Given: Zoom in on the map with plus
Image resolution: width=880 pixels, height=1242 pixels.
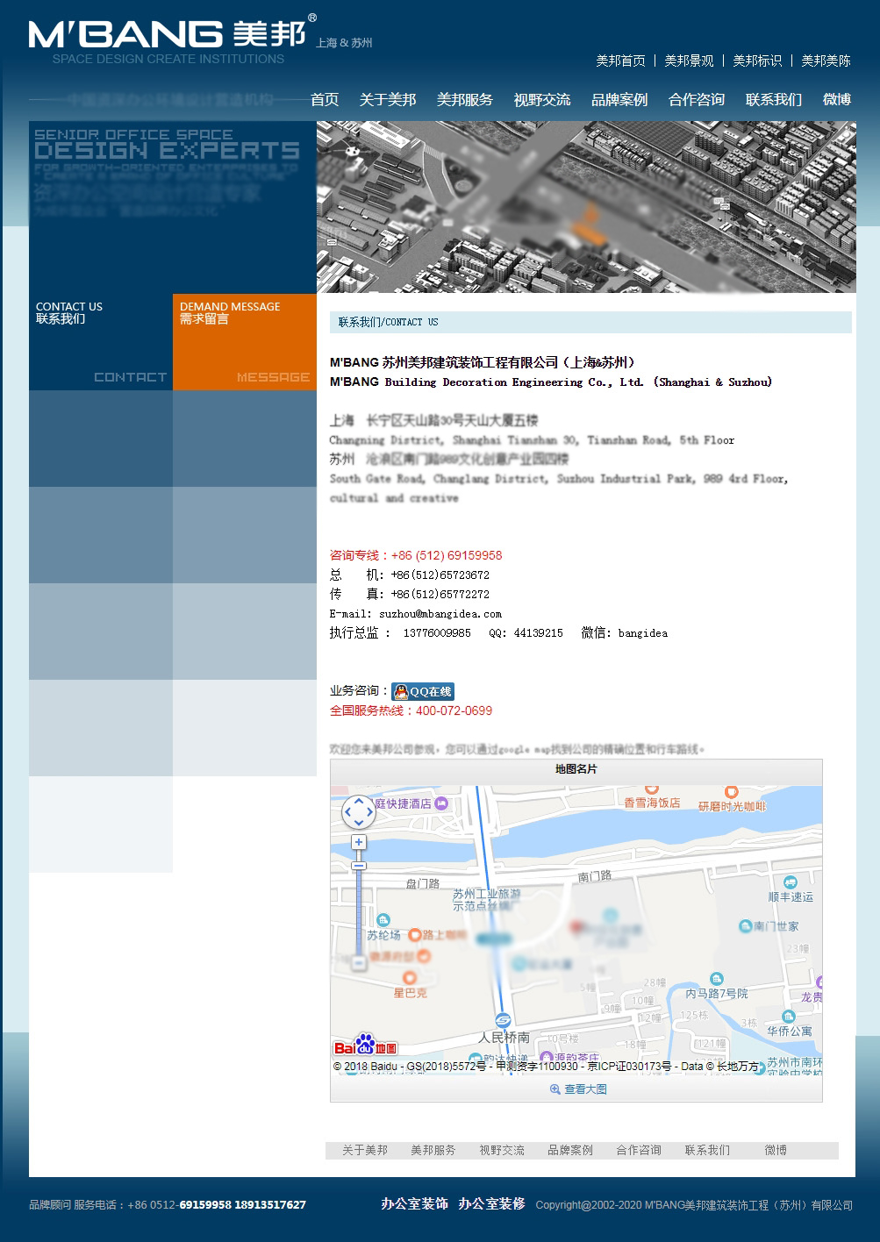Looking at the screenshot, I should coord(358,843).
